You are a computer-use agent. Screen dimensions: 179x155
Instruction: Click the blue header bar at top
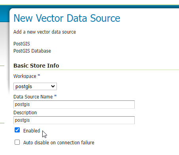point(5,14)
